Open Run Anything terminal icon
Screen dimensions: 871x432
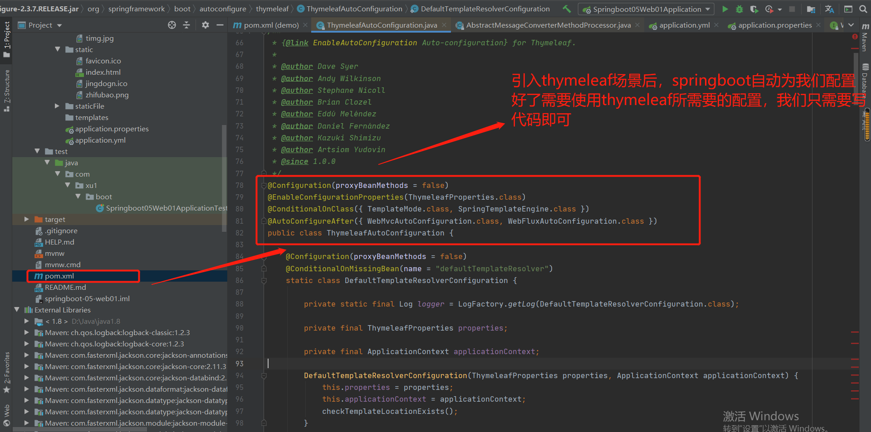point(848,9)
